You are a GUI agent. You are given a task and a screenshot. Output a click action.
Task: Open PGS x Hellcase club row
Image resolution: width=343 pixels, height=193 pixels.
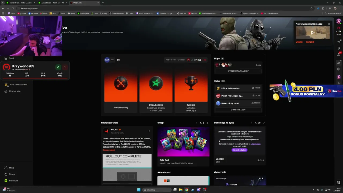tap(238, 88)
